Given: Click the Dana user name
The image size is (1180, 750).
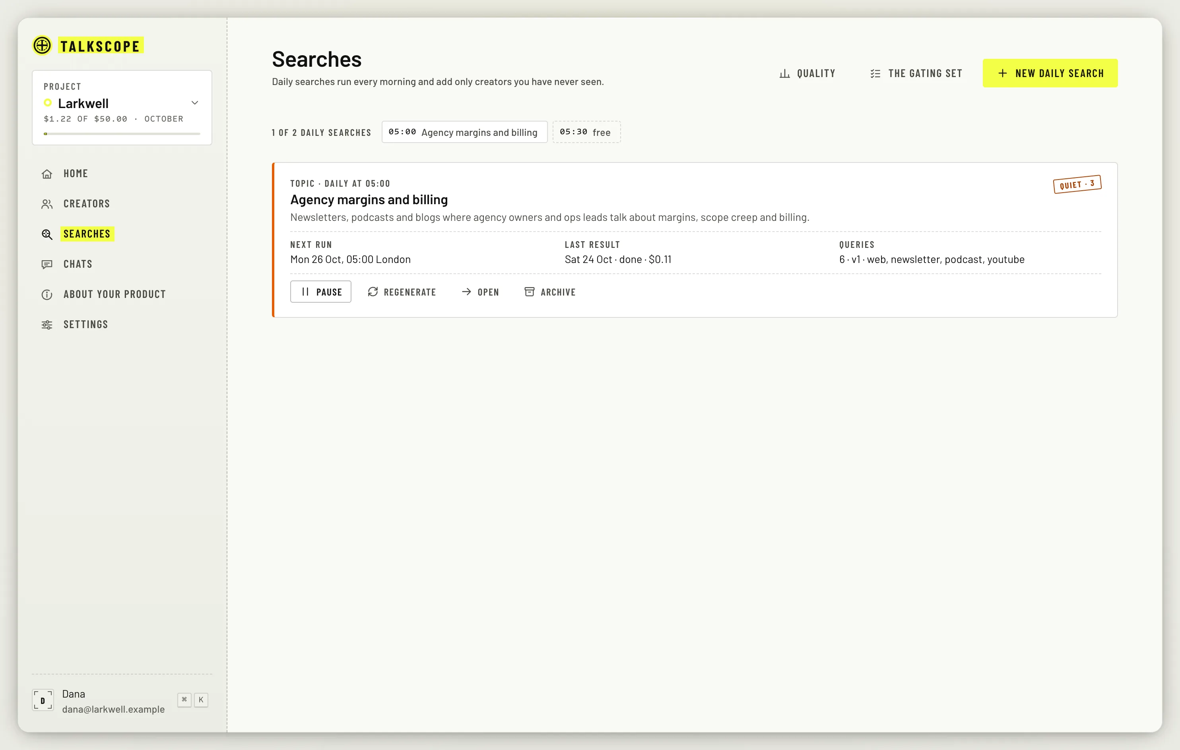Looking at the screenshot, I should (x=74, y=694).
